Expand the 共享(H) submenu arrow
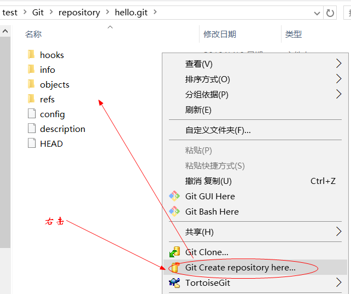351x294 pixels. click(x=338, y=232)
